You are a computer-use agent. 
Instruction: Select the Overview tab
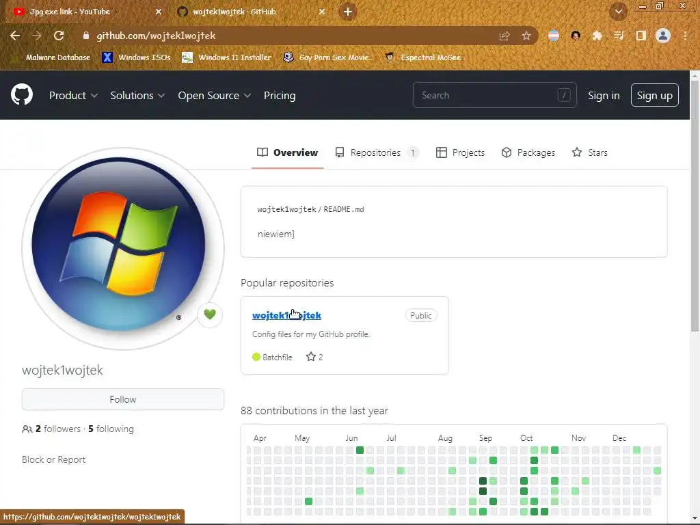288,152
